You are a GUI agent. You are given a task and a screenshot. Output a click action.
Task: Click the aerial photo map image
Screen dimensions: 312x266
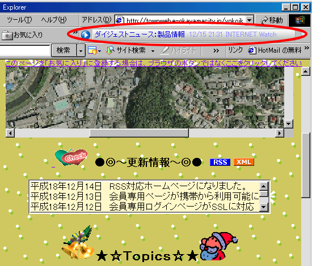click(145, 97)
